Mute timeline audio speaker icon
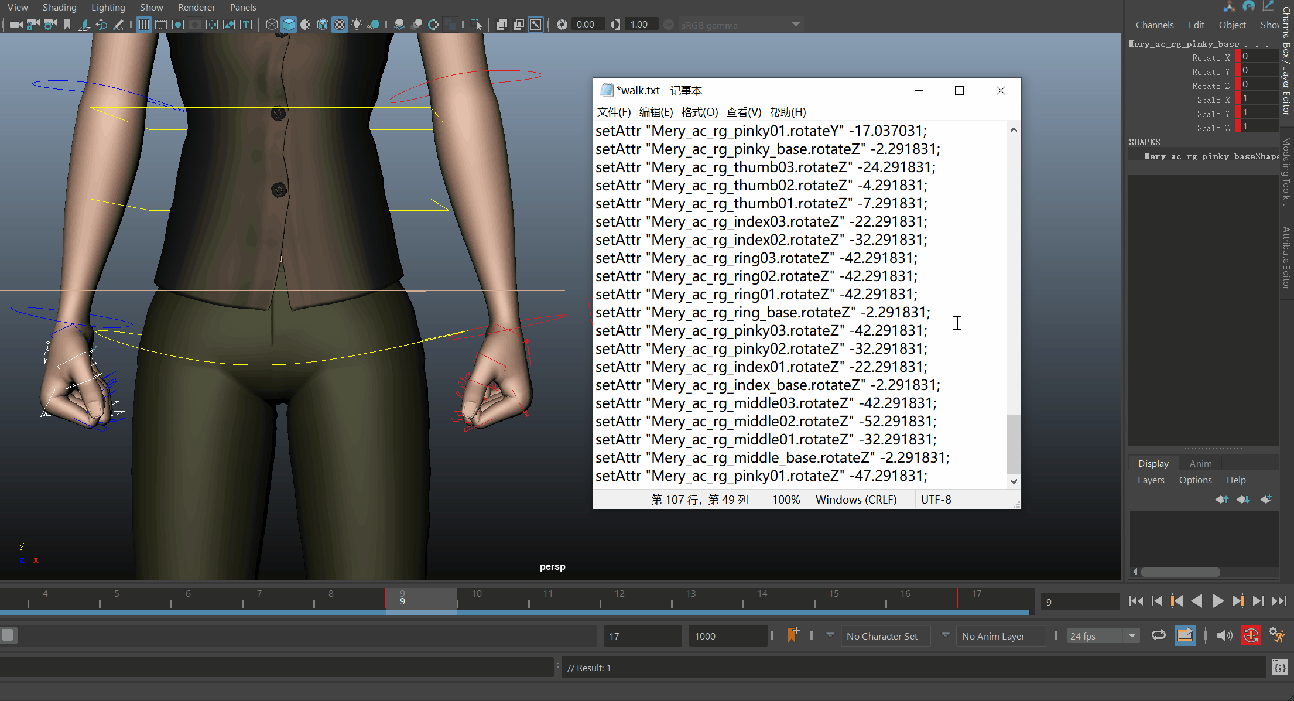1294x701 pixels. (x=1224, y=635)
